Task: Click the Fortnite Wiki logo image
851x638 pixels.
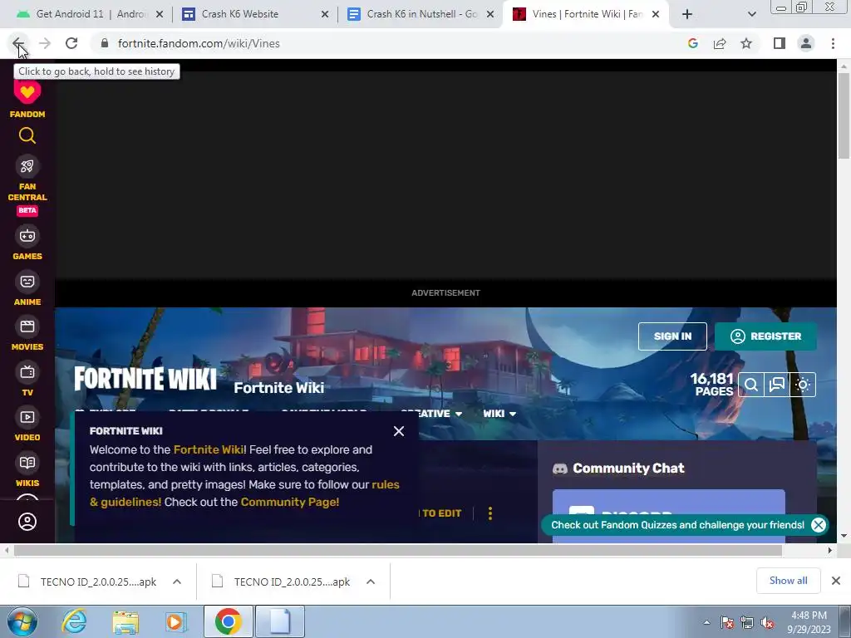Action: tap(145, 379)
